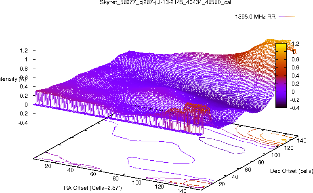Click the 0.8 tick on the intensity axis
This screenshot has width=313, height=193.
[x=24, y=69]
